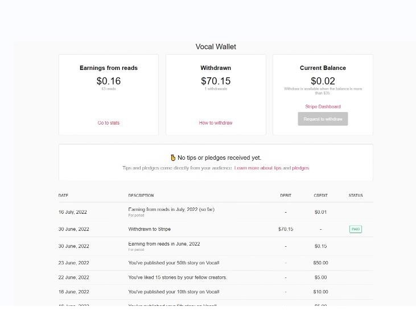Click the DEBIT column header

286,196
